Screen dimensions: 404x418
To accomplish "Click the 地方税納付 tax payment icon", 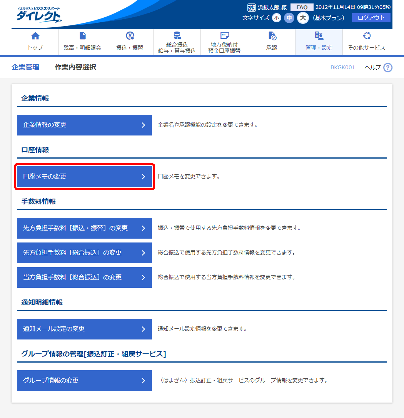I will [x=224, y=36].
